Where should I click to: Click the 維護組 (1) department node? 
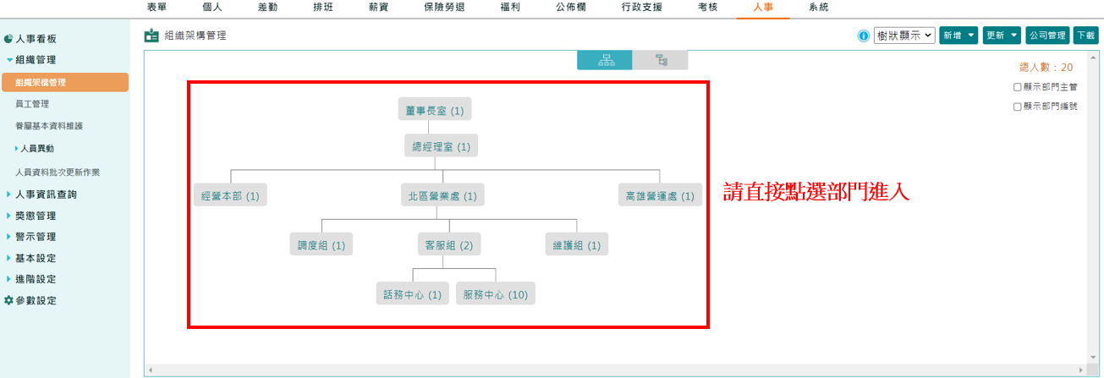pyautogui.click(x=576, y=244)
